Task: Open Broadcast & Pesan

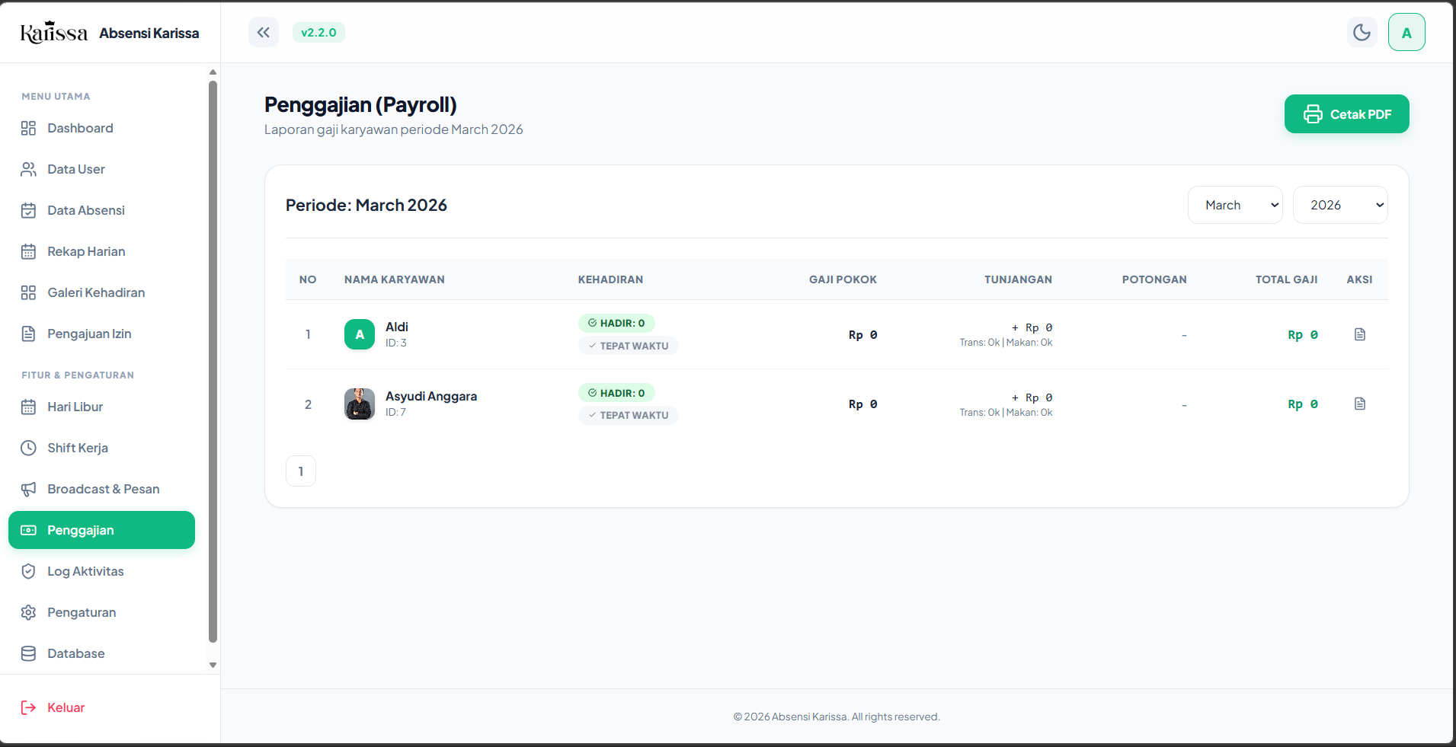Action: pyautogui.click(x=101, y=489)
